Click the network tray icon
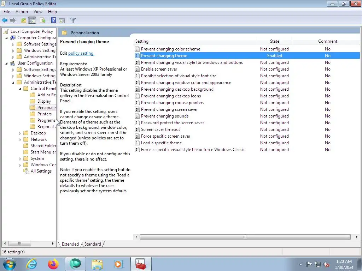Viewport: 362px width, 271px height. coord(318,265)
